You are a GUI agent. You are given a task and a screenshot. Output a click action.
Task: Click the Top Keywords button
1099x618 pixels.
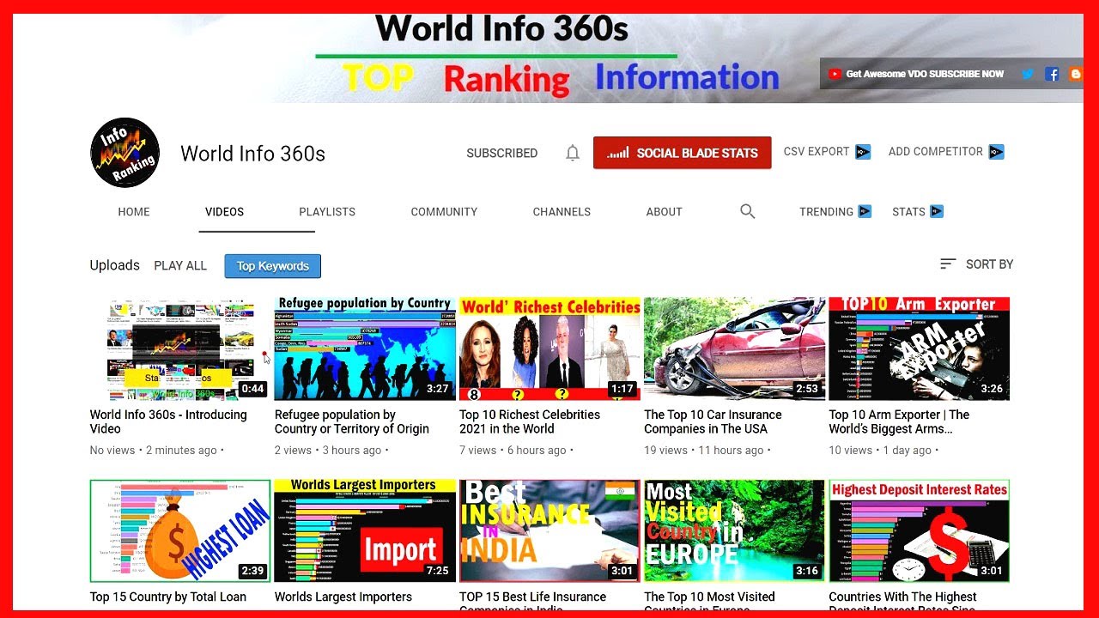click(273, 266)
